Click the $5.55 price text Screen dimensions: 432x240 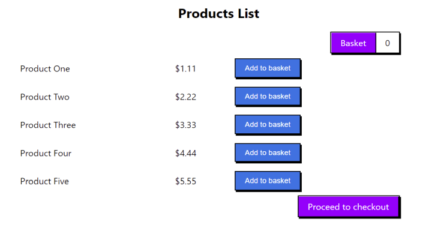click(185, 181)
